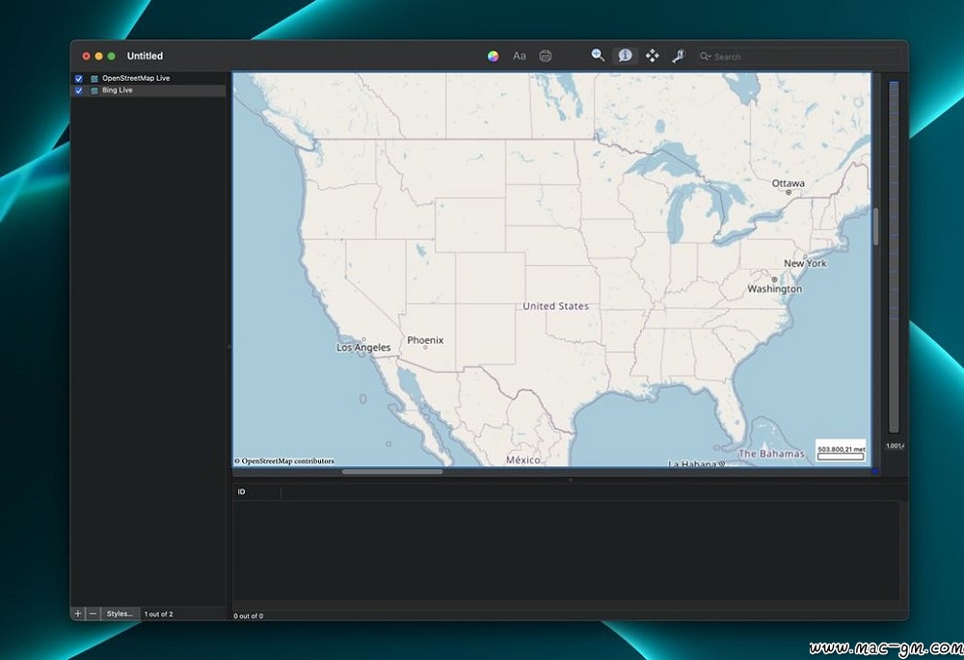The height and width of the screenshot is (660, 964).
Task: Focus the Search field in toolbar
Action: pyautogui.click(x=799, y=57)
